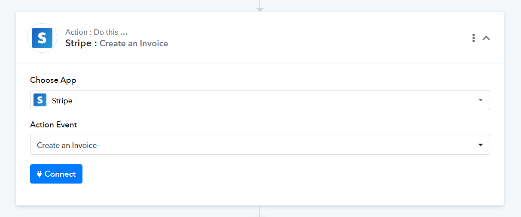Select the Create an Invoice event field
The image size is (521, 217).
260,145
